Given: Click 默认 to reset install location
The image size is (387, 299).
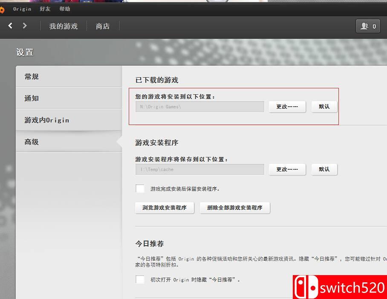Looking at the screenshot, I should (x=324, y=107).
